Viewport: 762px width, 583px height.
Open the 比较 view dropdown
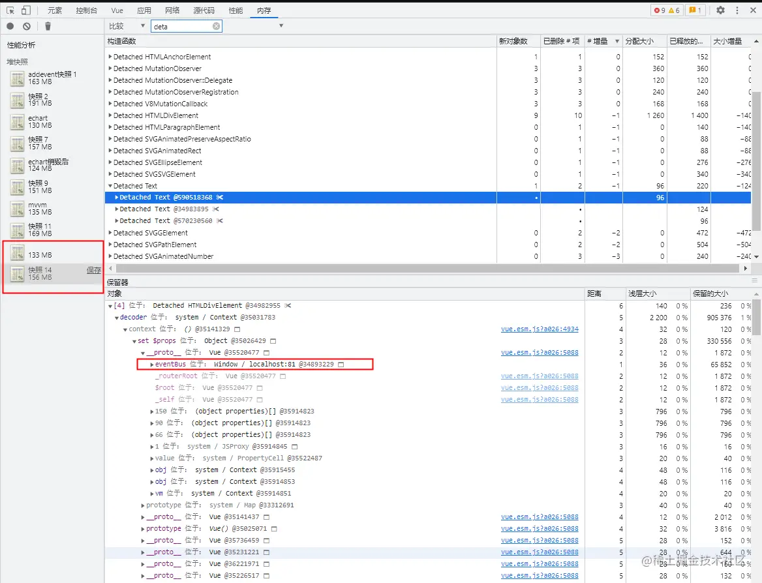click(x=127, y=26)
